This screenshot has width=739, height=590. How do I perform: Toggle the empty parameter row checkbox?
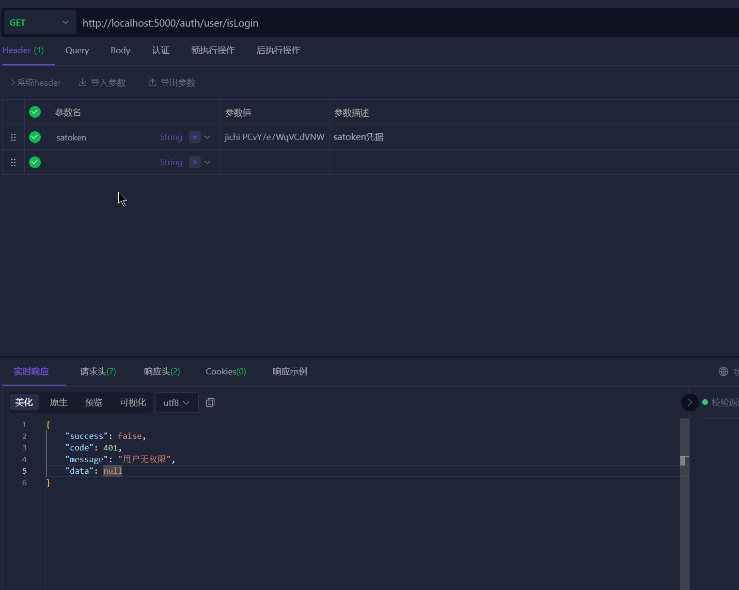[x=35, y=162]
